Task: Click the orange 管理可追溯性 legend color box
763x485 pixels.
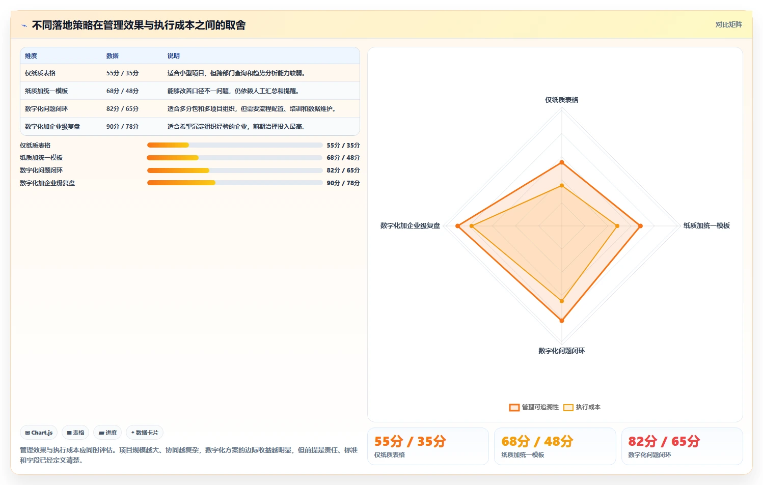Action: tap(514, 407)
